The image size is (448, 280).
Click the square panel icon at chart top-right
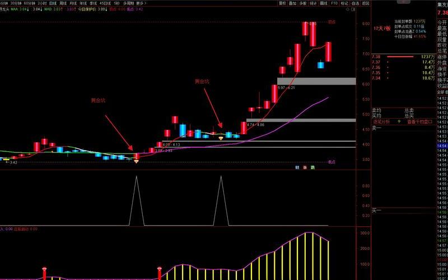click(353, 9)
